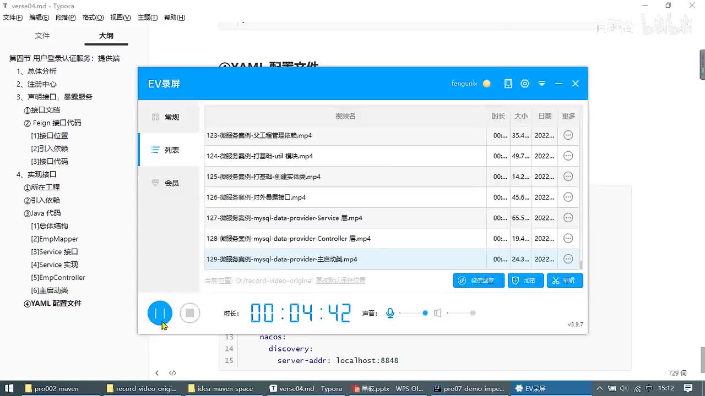Open the 文件(F) menu in Typora
Image resolution: width=705 pixels, height=396 pixels.
tap(13, 18)
